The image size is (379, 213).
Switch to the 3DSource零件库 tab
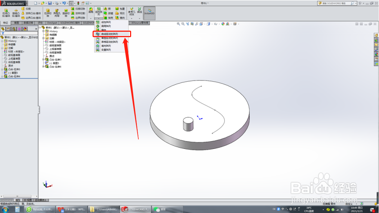click(140, 23)
